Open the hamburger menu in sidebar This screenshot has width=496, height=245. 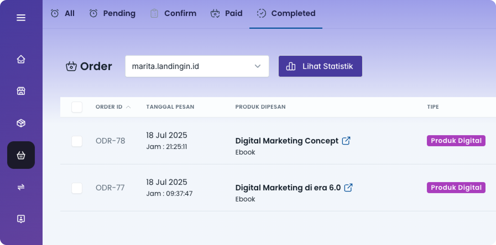coord(21,18)
